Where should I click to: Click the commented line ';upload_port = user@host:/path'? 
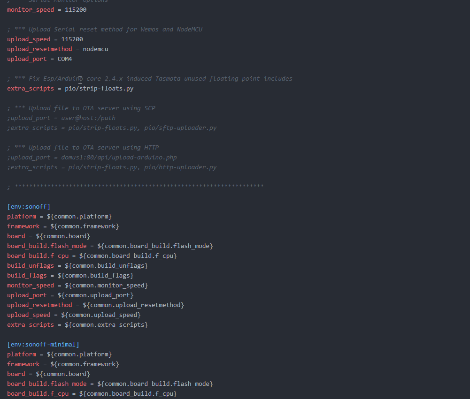(61, 118)
